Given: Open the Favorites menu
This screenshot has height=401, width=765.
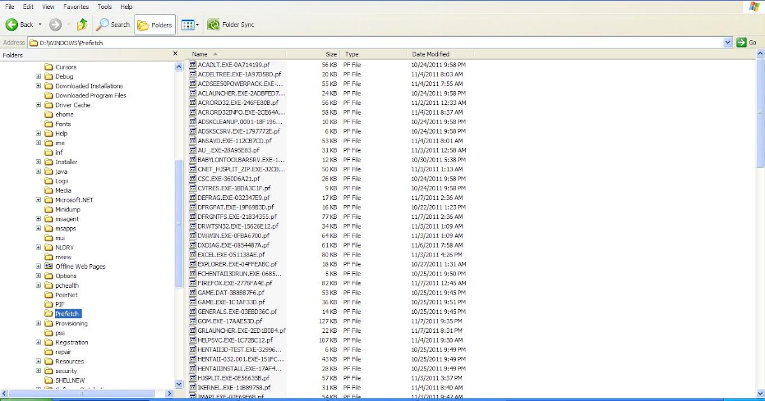Looking at the screenshot, I should click(76, 6).
